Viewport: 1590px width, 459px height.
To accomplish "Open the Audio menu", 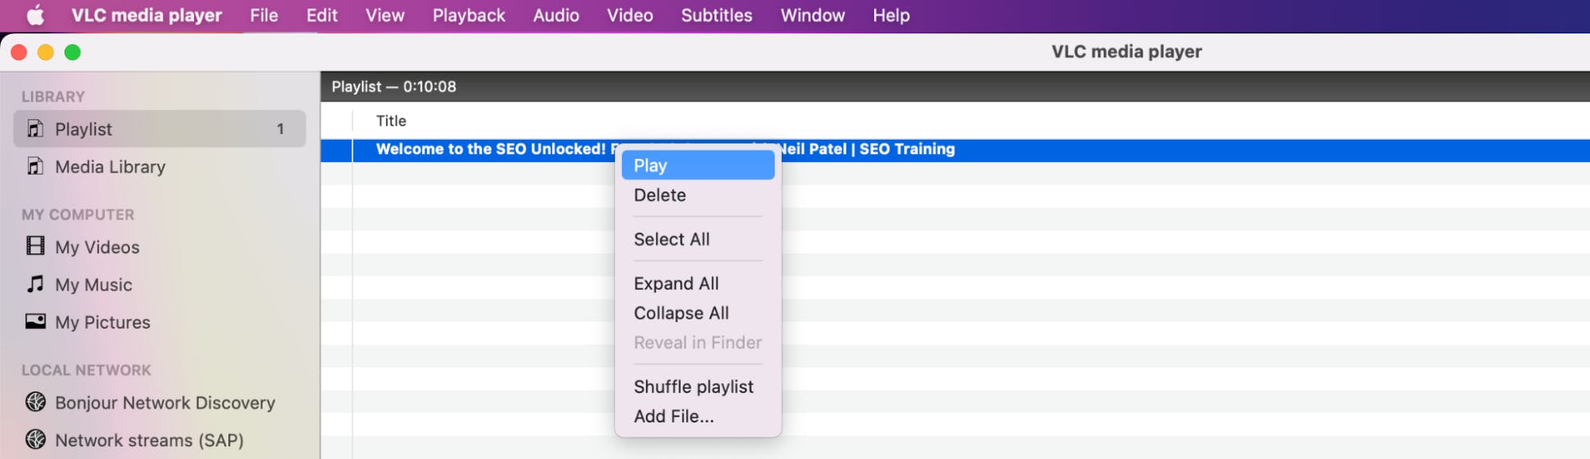I will (556, 15).
